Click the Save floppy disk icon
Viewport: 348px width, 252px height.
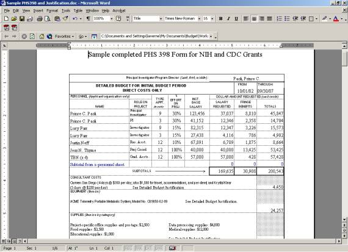tap(22, 19)
